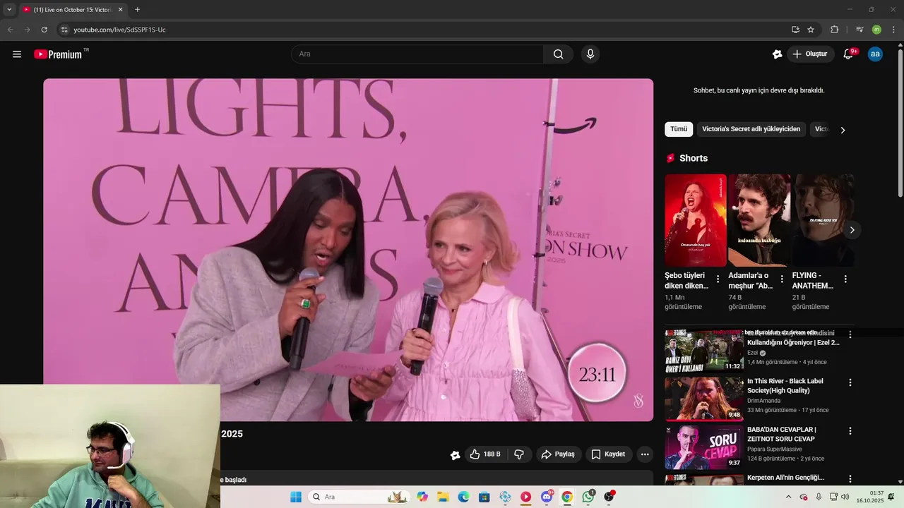The width and height of the screenshot is (904, 508).
Task: Open File Explorer from taskbar
Action: pos(443,497)
